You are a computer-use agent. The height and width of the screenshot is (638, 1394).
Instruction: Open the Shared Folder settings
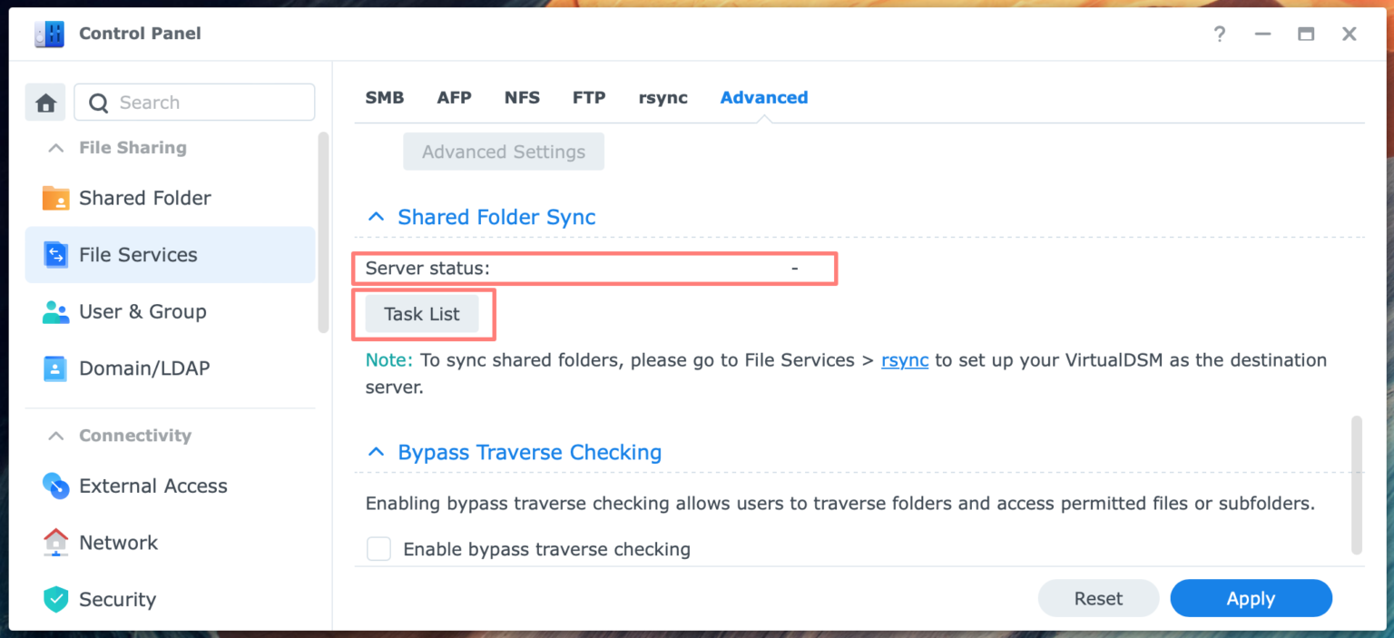pos(144,197)
